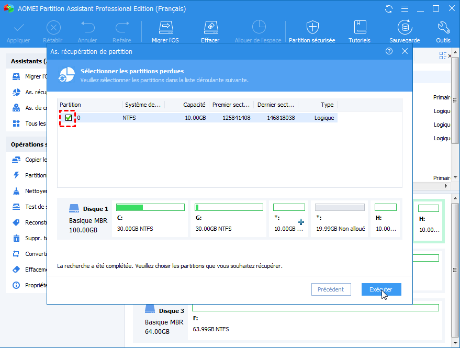This screenshot has height=348, width=460.
Task: Click the Précédent button
Action: pos(331,289)
